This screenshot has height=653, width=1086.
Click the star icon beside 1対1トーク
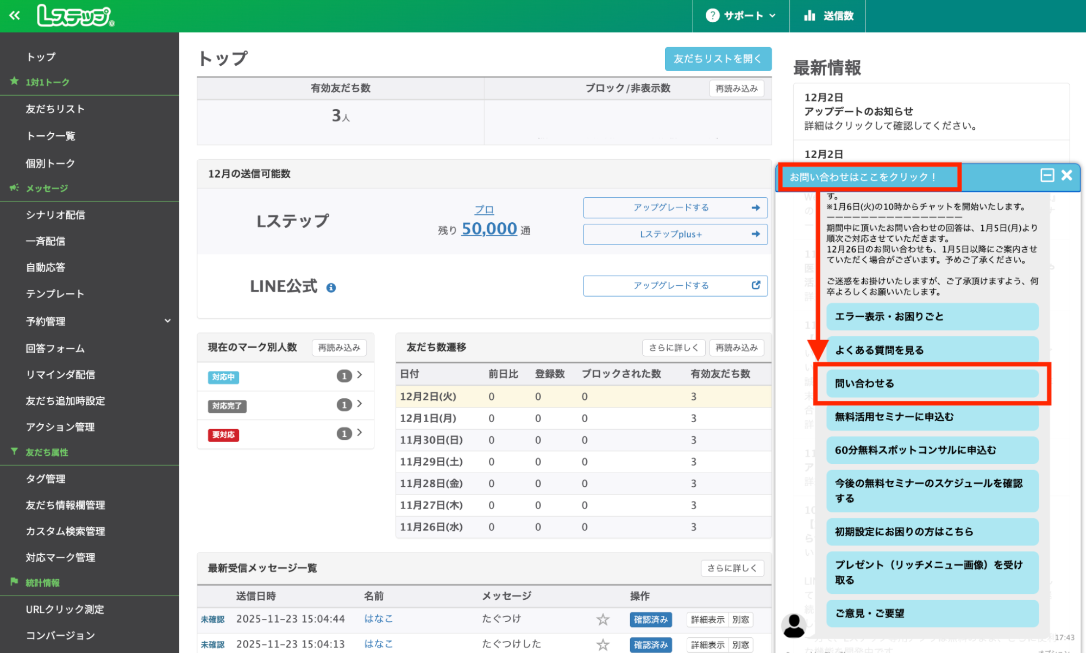click(14, 81)
